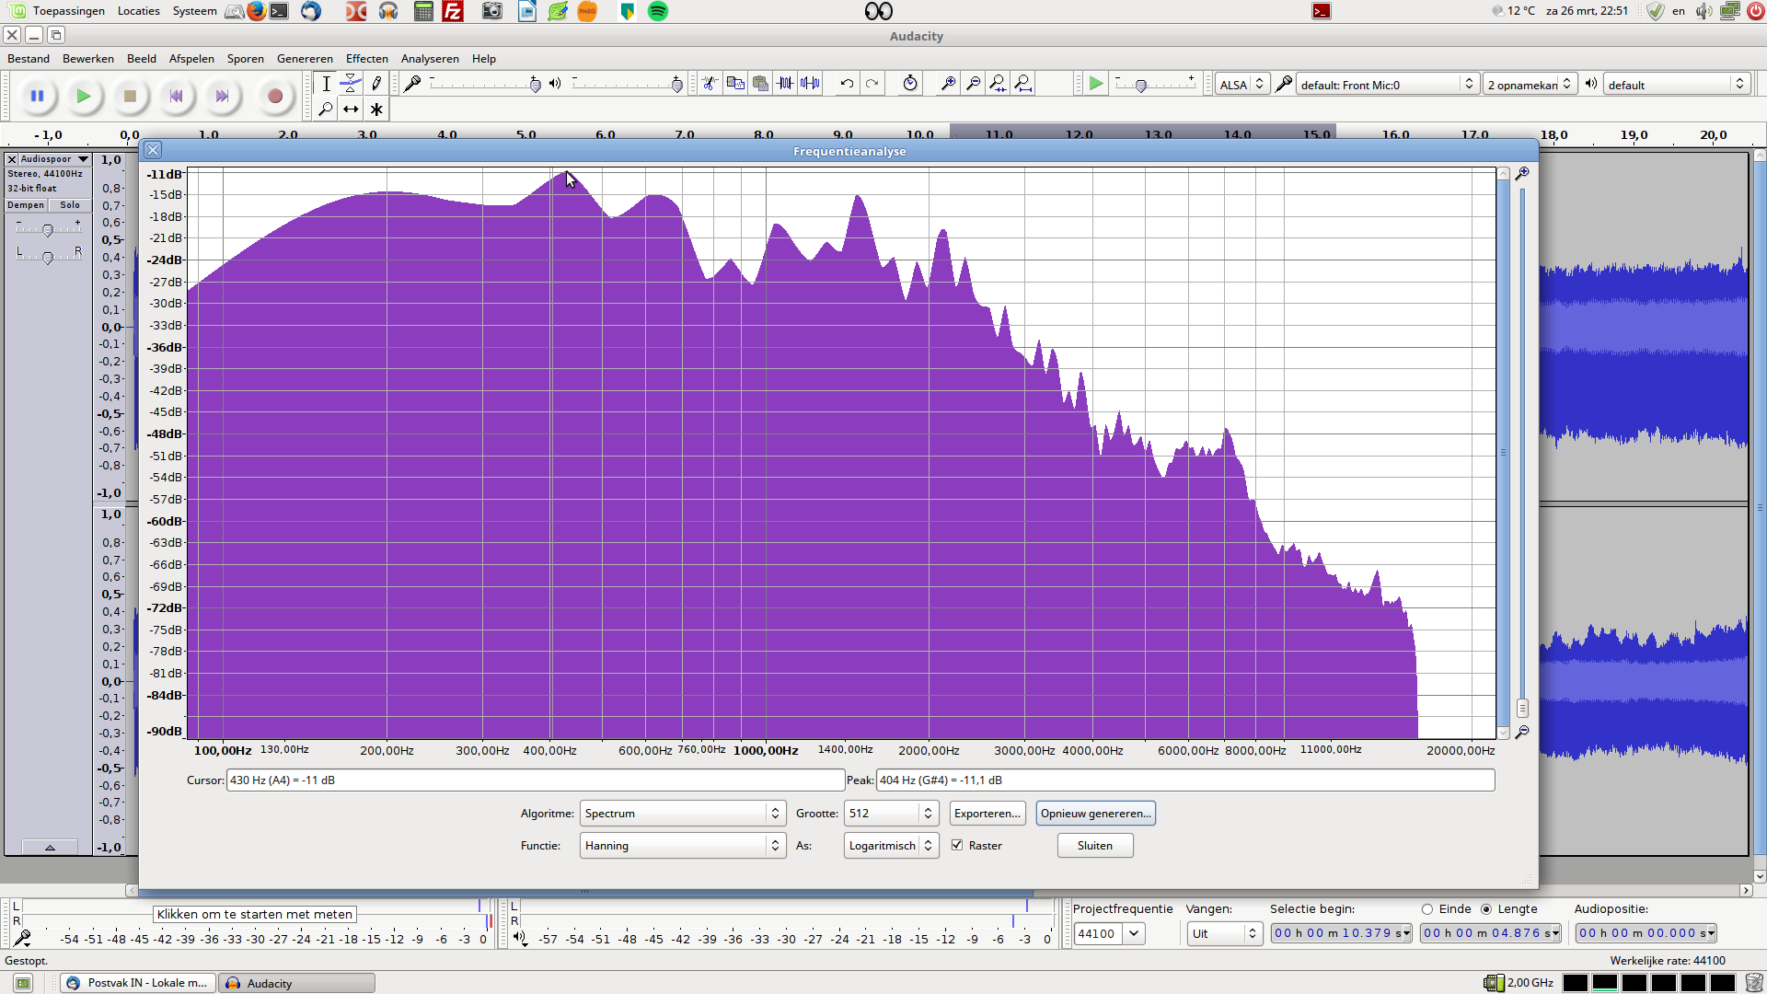Image resolution: width=1767 pixels, height=994 pixels.
Task: Click the Exporteren button
Action: [987, 814]
